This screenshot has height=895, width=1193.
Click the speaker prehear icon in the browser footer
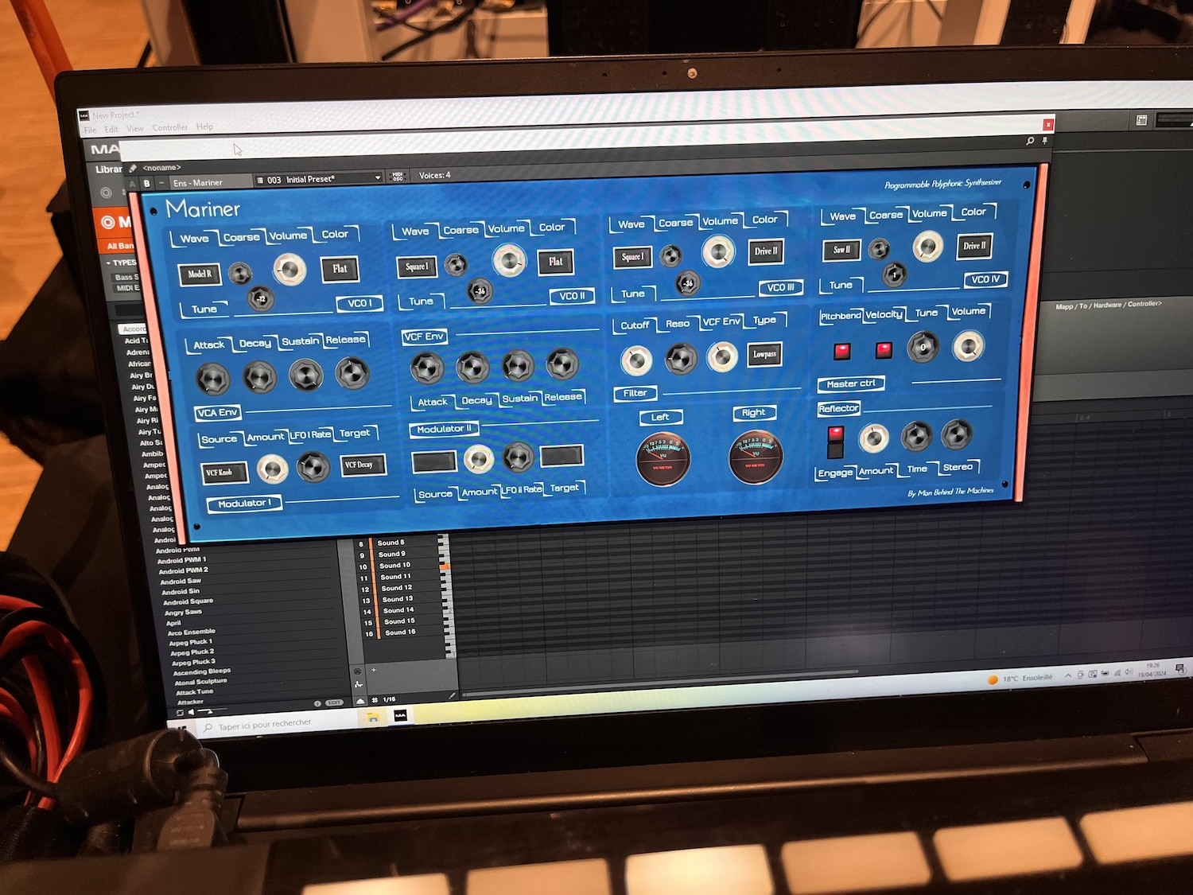point(192,712)
